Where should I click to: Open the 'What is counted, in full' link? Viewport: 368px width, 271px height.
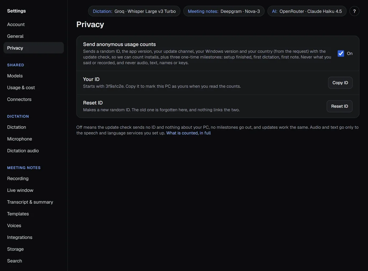click(189, 133)
